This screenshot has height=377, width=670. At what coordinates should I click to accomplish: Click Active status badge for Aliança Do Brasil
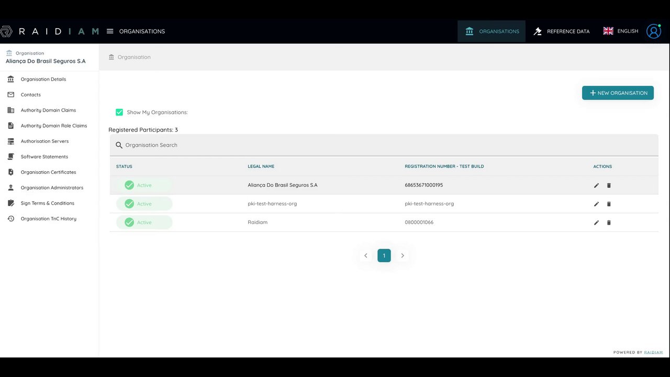[x=144, y=185]
